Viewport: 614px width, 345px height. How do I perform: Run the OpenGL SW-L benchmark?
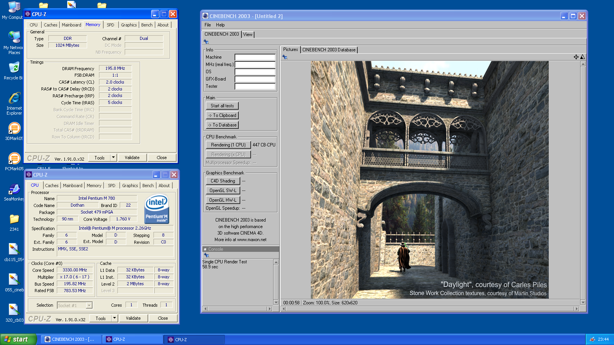tap(223, 191)
